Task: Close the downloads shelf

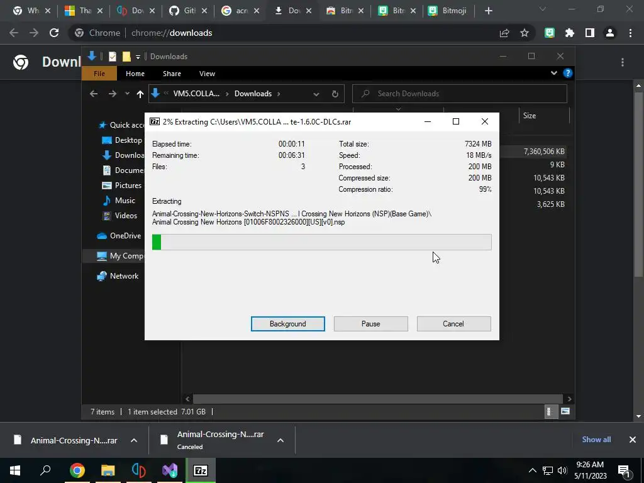Action: click(x=633, y=440)
